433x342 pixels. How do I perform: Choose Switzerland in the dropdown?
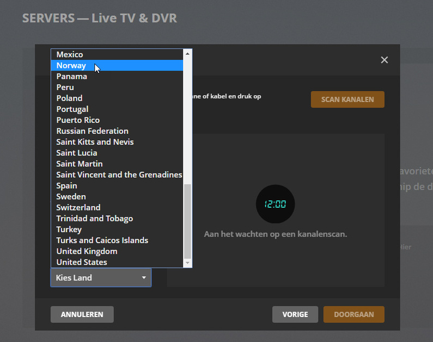point(117,208)
